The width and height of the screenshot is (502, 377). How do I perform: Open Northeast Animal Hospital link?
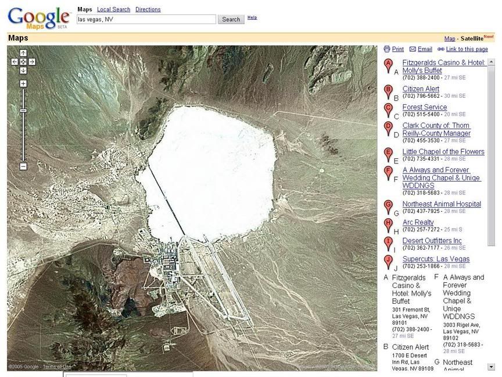click(442, 204)
